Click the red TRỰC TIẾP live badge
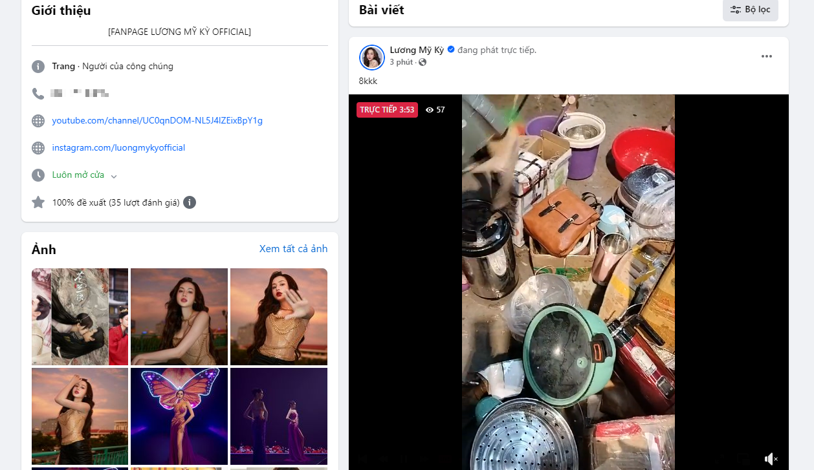 (x=387, y=110)
